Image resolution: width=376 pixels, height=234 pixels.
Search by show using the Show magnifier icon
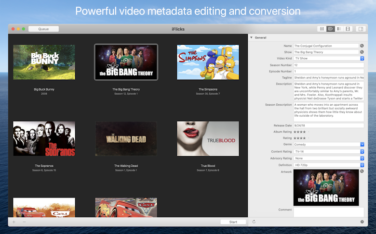[x=362, y=52]
